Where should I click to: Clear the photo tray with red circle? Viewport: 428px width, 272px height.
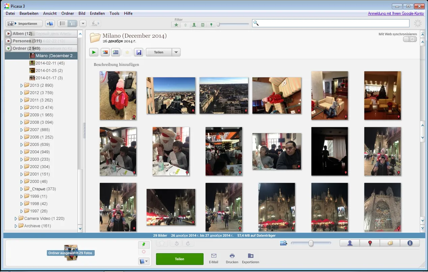tap(144, 251)
